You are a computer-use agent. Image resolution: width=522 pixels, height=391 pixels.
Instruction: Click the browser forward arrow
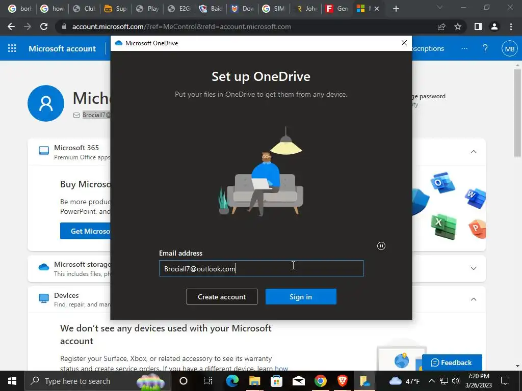tap(28, 26)
